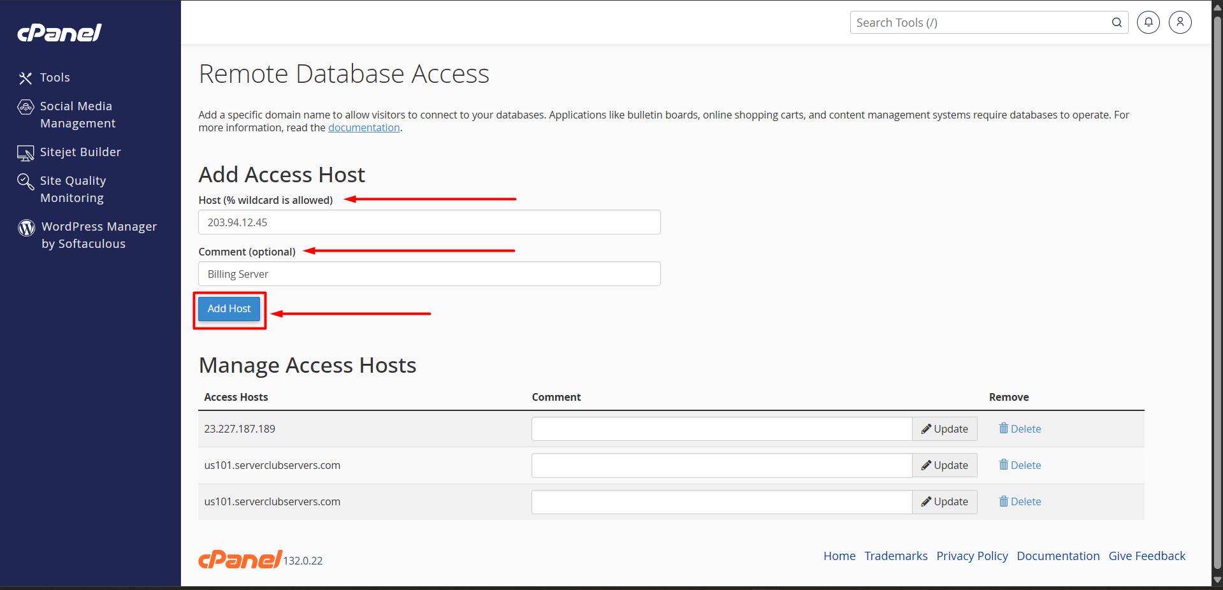This screenshot has height=590, width=1223.
Task: Delete the 23.227.187.189 access host
Action: point(1020,429)
